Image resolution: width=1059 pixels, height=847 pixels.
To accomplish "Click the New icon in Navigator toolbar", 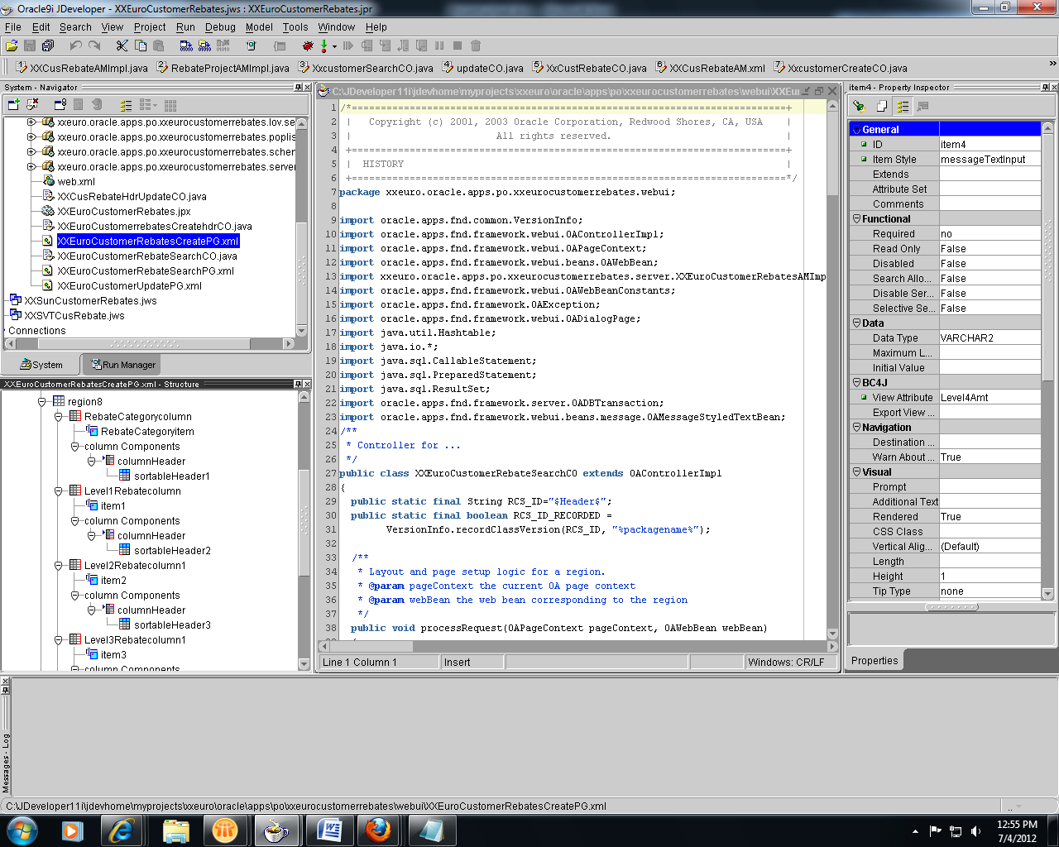I will point(13,104).
